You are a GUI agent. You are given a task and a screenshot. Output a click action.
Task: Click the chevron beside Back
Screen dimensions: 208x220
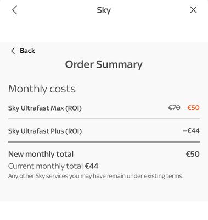(13, 51)
